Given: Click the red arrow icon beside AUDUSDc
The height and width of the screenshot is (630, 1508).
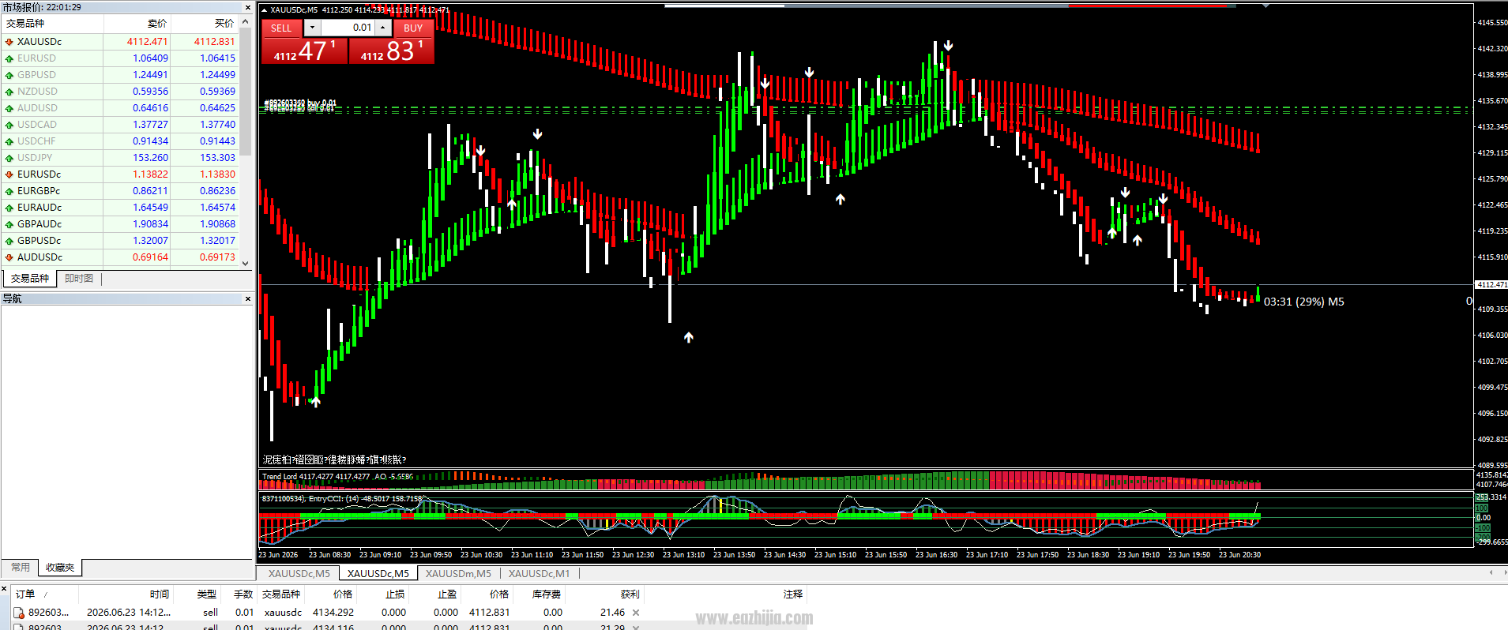Looking at the screenshot, I should 9,257.
